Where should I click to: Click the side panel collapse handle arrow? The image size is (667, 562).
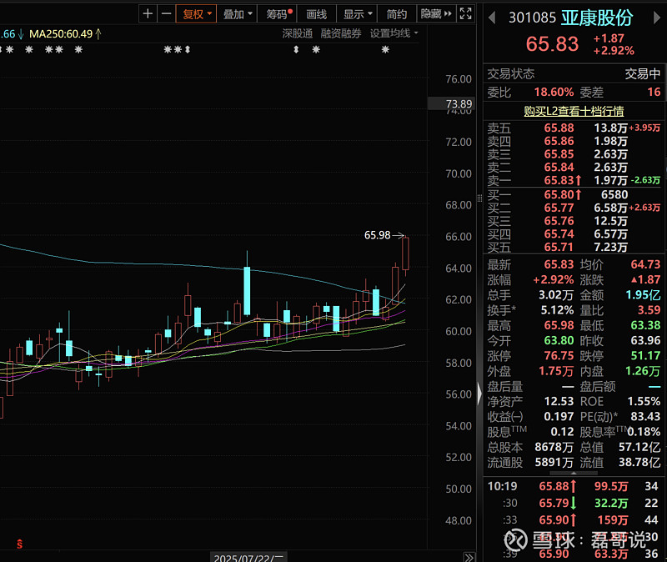(x=480, y=392)
